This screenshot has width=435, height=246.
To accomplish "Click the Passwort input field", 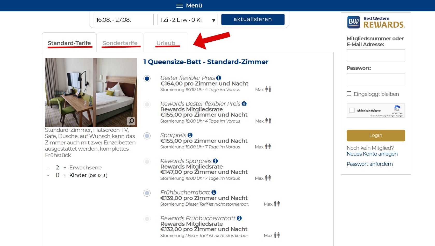I will pos(376,79).
